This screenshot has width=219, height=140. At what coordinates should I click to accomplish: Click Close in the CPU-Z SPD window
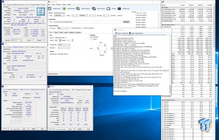88,129
